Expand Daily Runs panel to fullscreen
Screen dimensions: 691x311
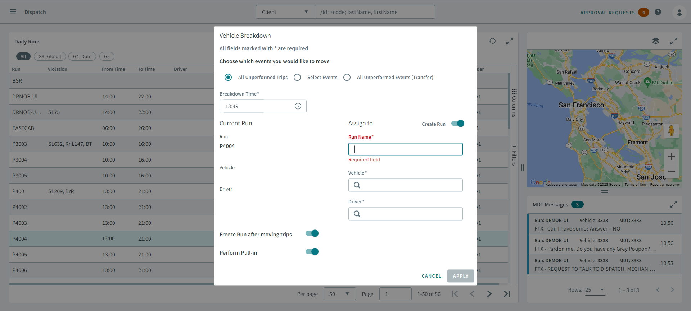(x=510, y=41)
